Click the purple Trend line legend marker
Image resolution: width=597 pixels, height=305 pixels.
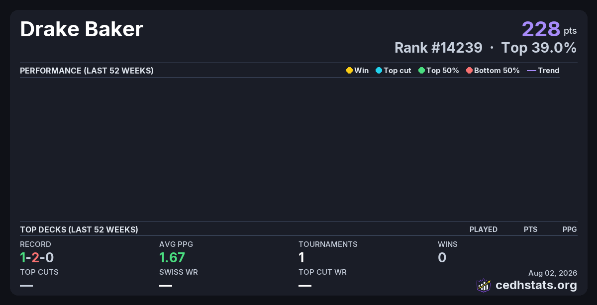click(x=531, y=71)
